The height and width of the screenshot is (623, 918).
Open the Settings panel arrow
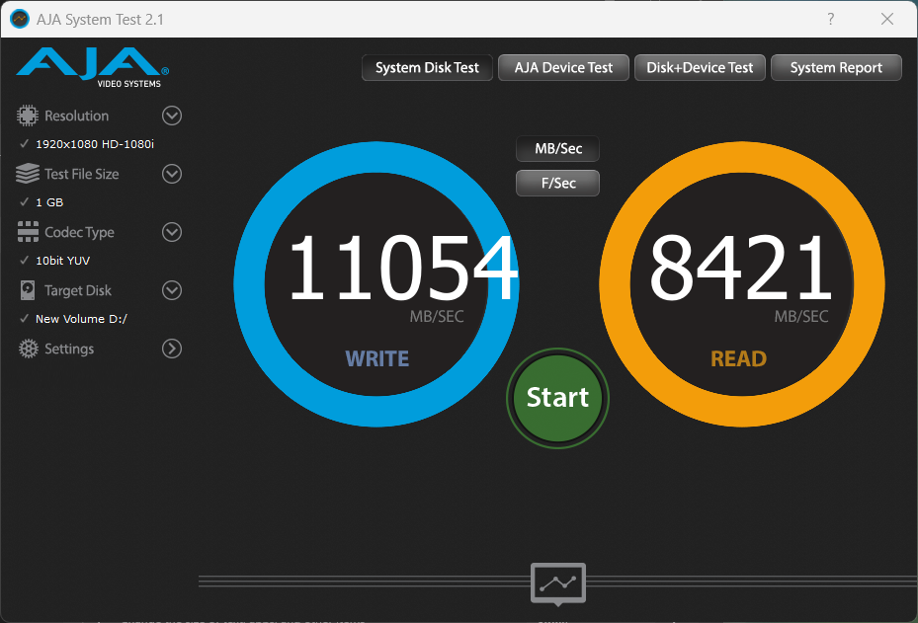click(x=172, y=349)
